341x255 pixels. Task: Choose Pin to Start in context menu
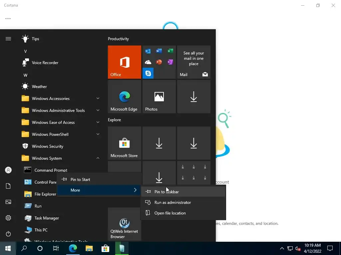coord(99,180)
